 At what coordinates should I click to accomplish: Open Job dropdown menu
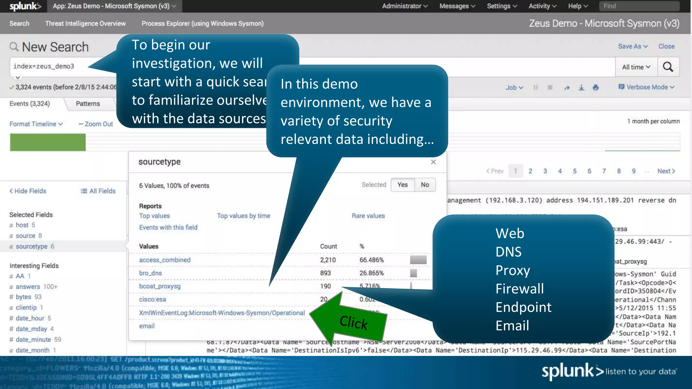coord(514,87)
